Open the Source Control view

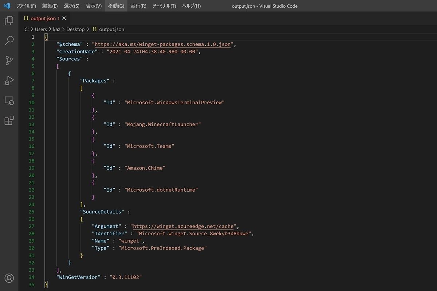(x=9, y=60)
